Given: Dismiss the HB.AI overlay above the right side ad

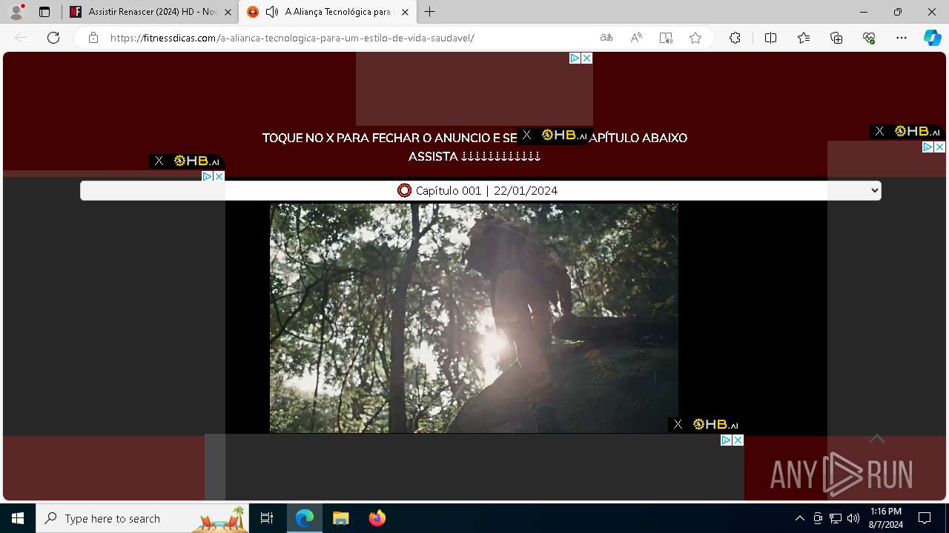Looking at the screenshot, I should point(879,131).
